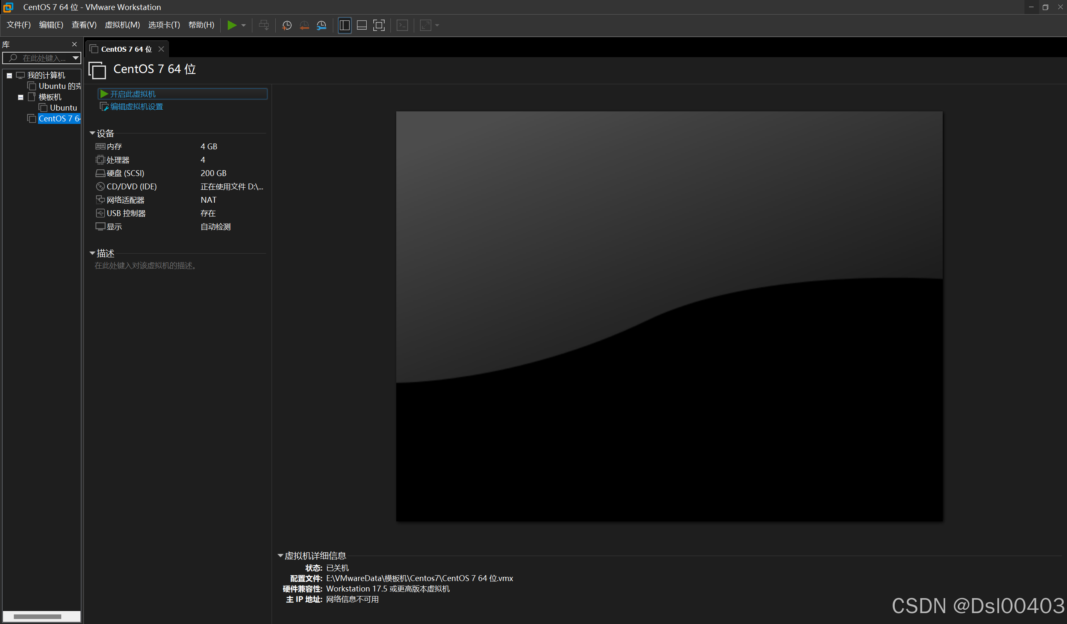Open the power options dropdown arrow
1067x624 pixels.
point(244,25)
